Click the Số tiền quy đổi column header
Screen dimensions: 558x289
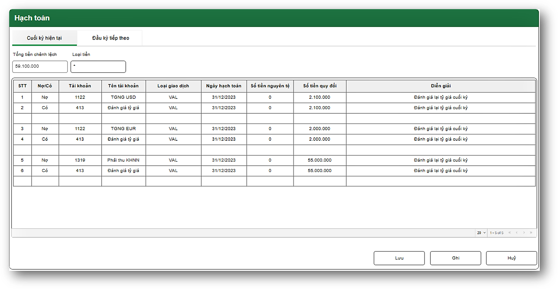320,86
